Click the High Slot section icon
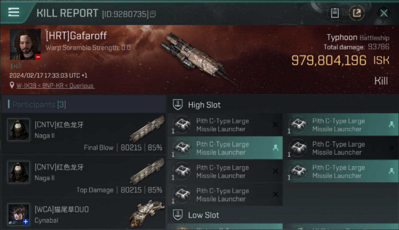The image size is (399, 230). [x=178, y=105]
